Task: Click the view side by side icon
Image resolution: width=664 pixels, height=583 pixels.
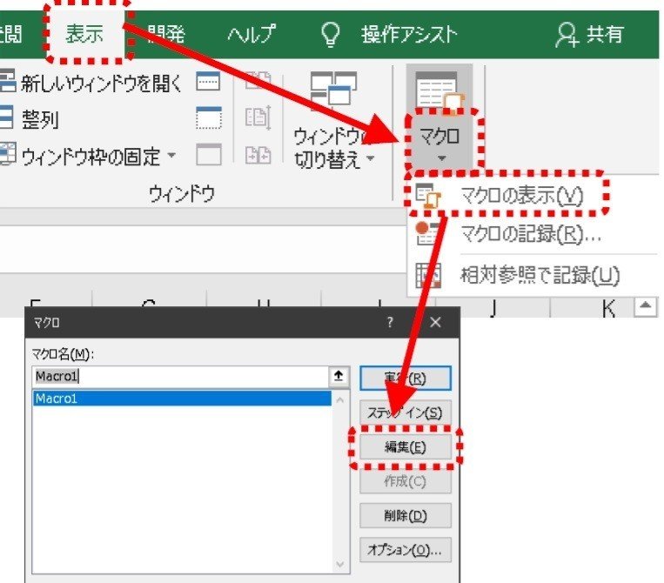Action: click(x=258, y=80)
